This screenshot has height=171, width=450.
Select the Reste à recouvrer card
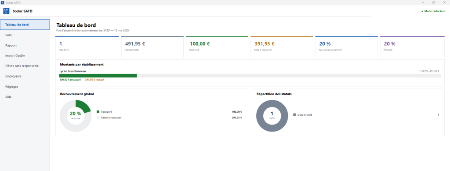[x=282, y=47]
